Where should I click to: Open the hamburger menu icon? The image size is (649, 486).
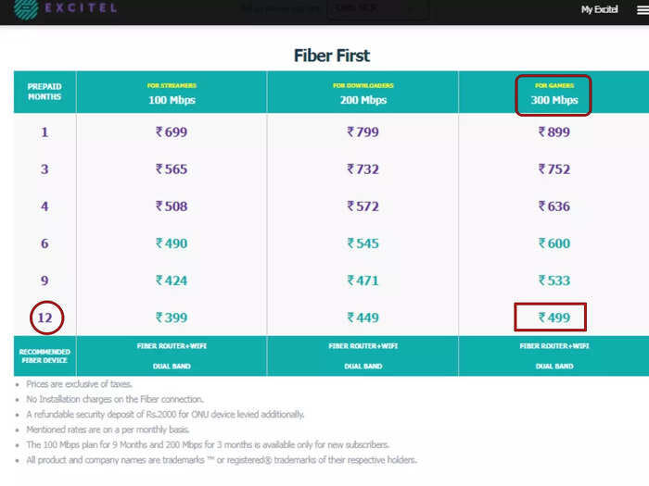(643, 10)
